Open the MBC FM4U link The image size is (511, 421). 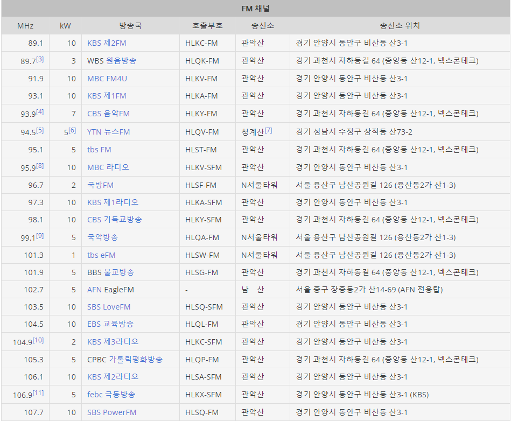107,79
